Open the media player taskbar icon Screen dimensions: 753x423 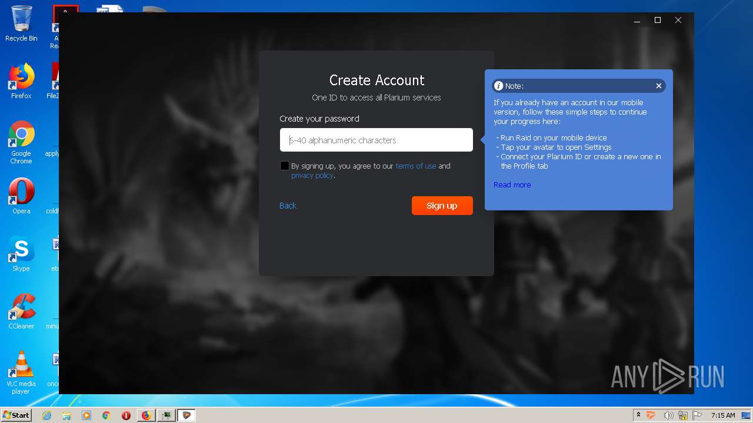point(86,415)
